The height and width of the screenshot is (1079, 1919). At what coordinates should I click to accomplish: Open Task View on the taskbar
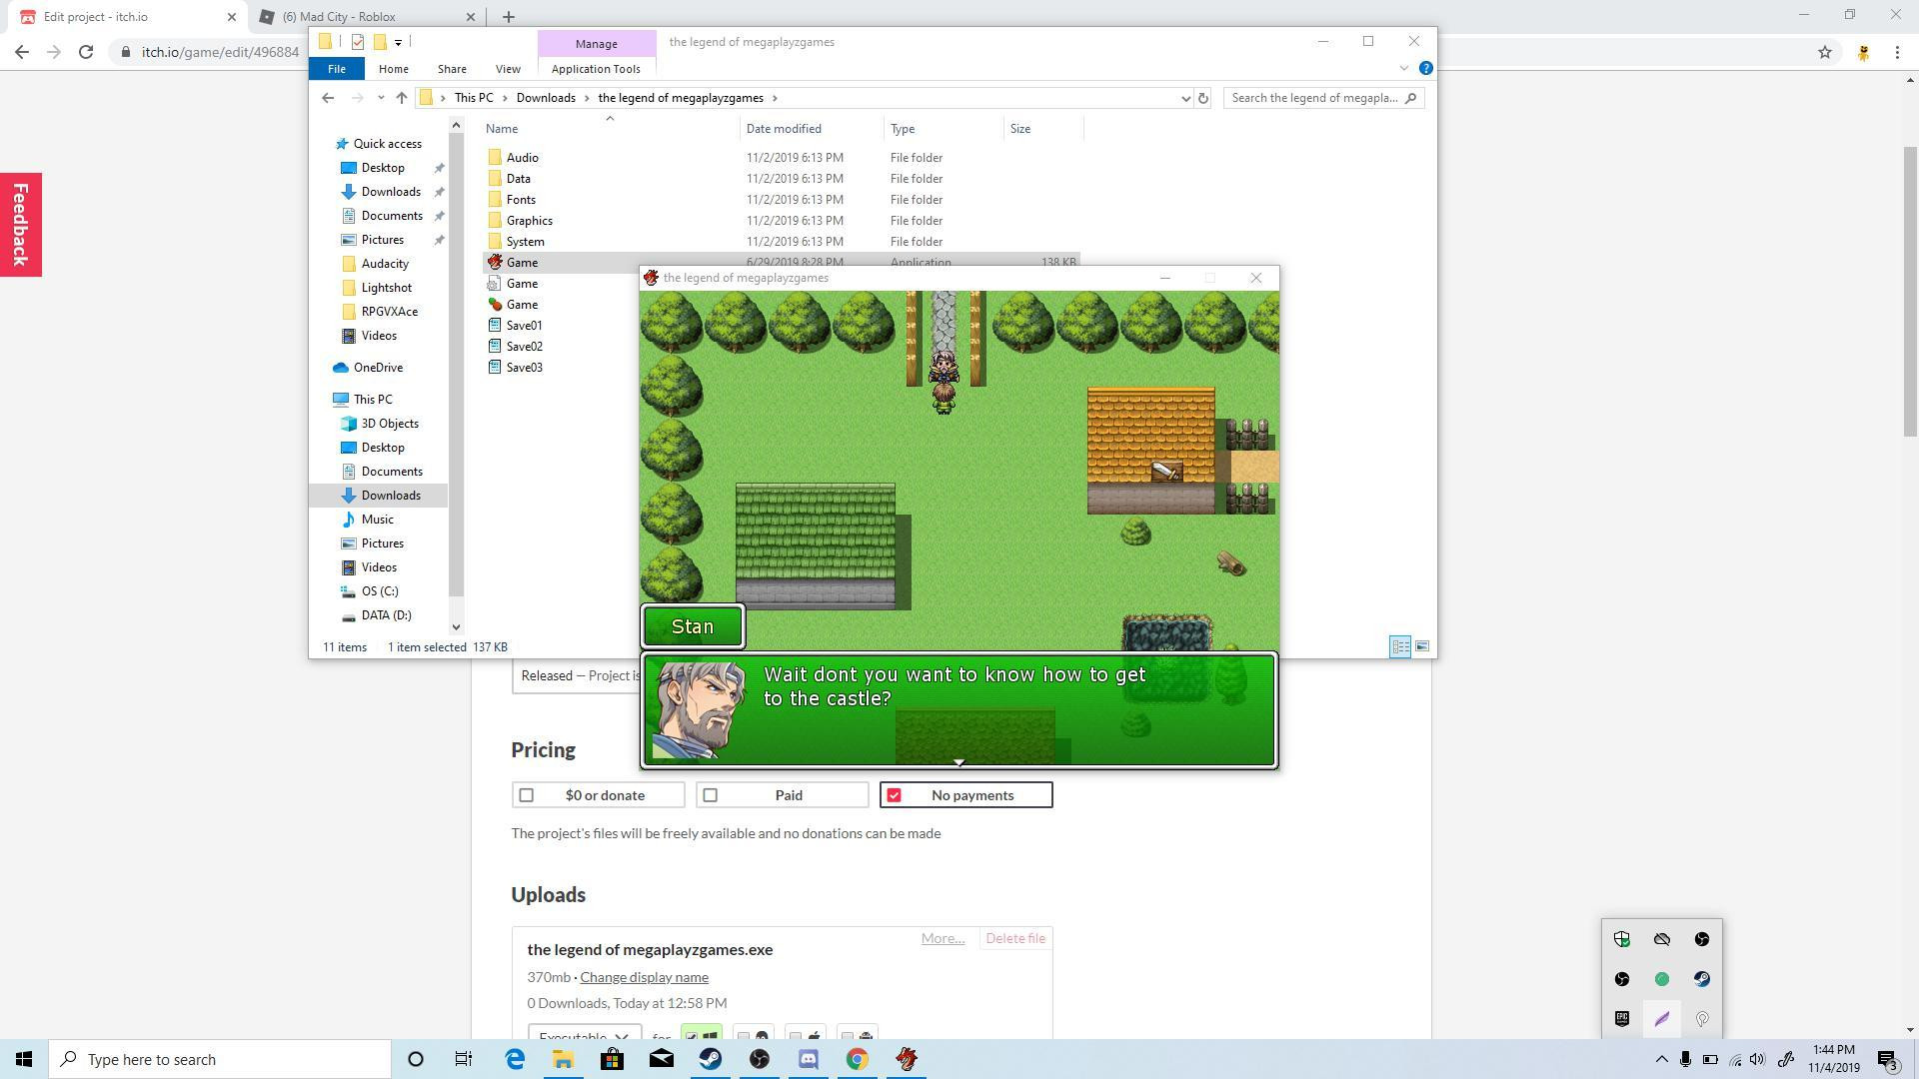pos(464,1059)
